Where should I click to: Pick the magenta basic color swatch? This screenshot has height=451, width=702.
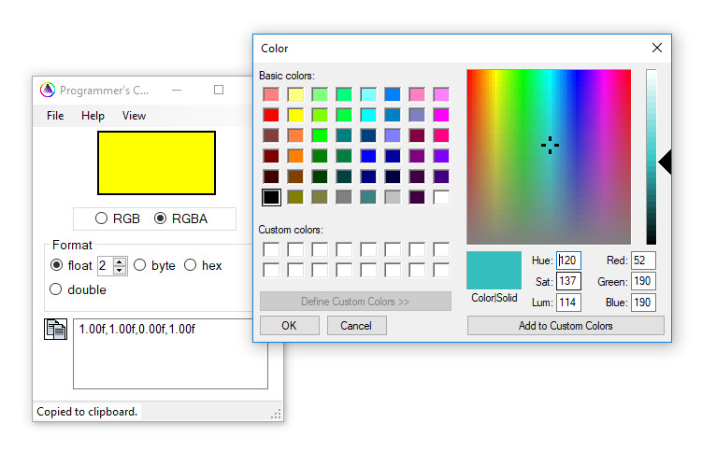pyautogui.click(x=441, y=115)
